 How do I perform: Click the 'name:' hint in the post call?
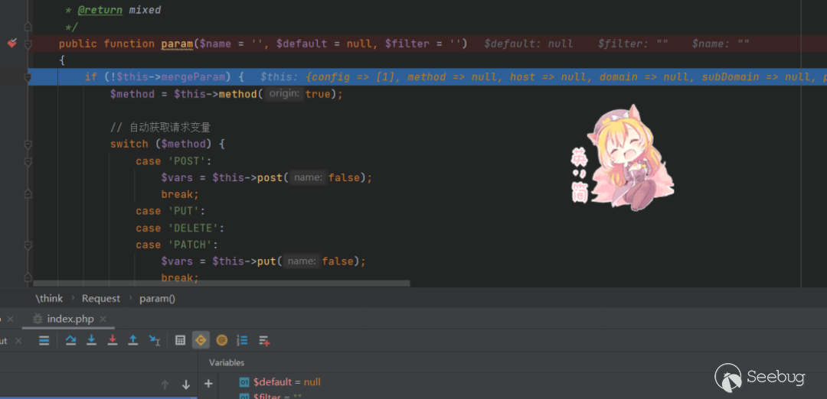[x=309, y=178]
